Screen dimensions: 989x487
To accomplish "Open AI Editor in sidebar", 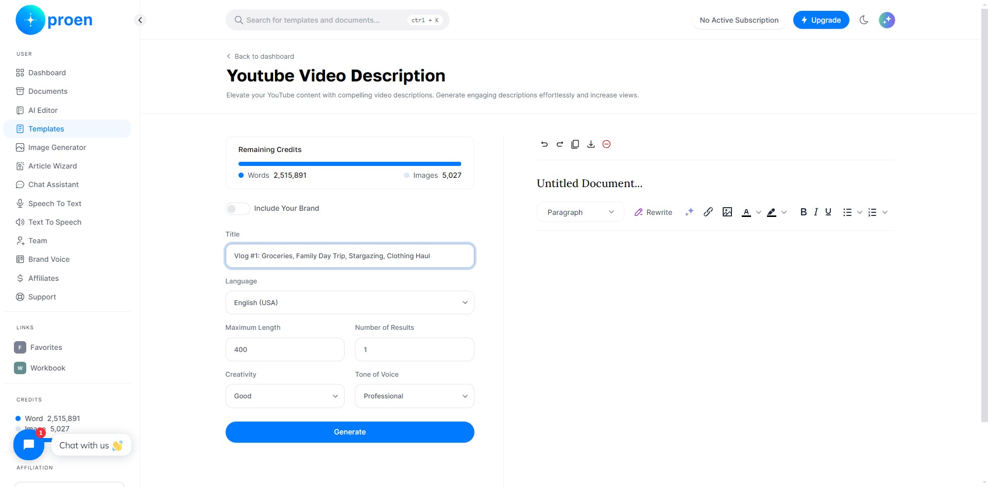I will click(67, 110).
